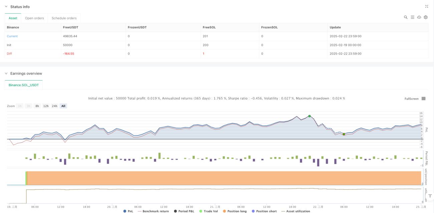This screenshot has width=434, height=213.
Task: Click the cloud download icon
Action: tap(419, 17)
